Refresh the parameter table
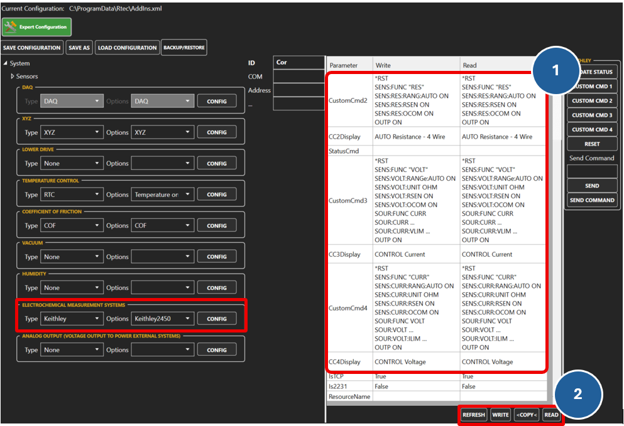624x426 pixels. coord(473,415)
